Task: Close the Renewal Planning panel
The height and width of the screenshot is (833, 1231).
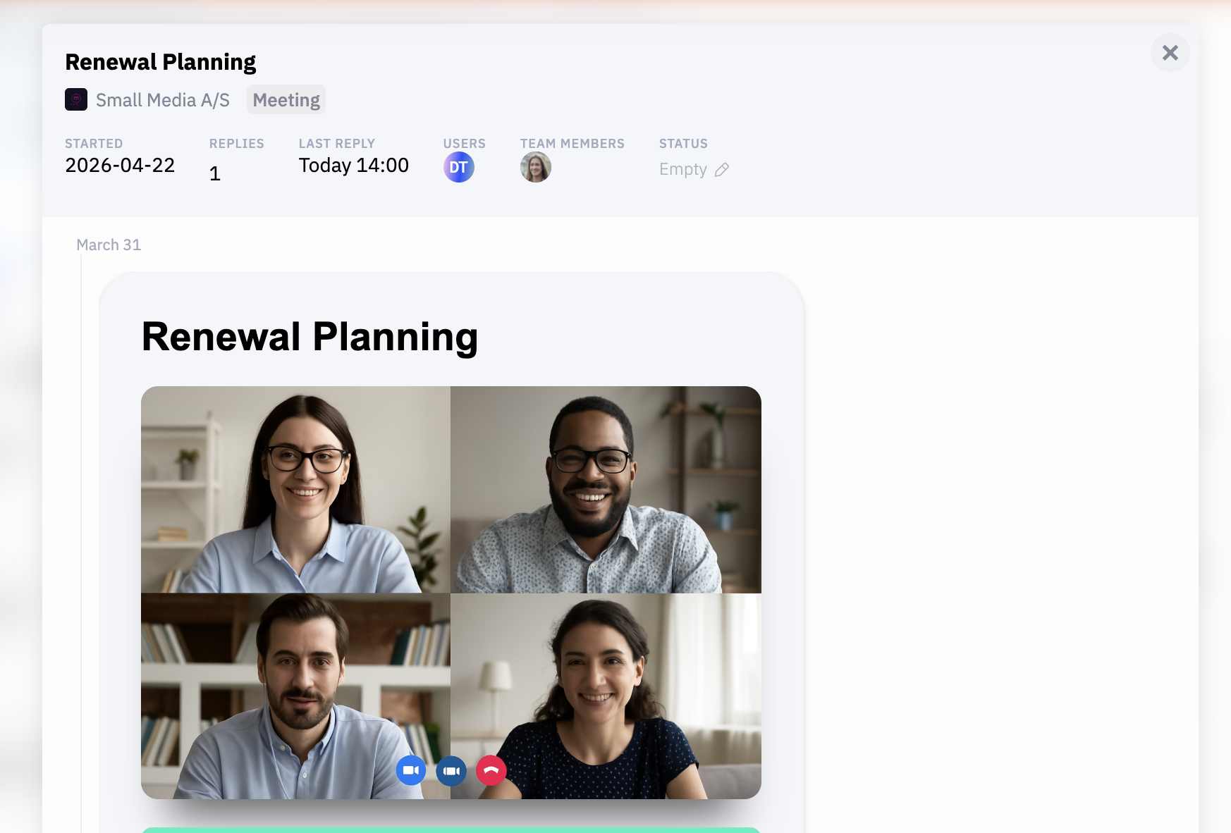Action: point(1170,53)
